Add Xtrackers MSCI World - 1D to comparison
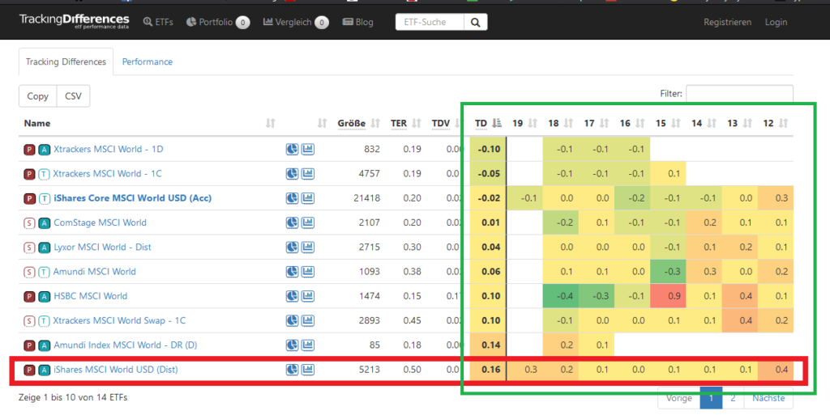This screenshot has height=415, width=830. click(308, 150)
